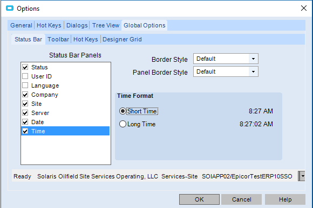Switch to the Tree View tab
The height and width of the screenshot is (208, 313).
click(106, 25)
